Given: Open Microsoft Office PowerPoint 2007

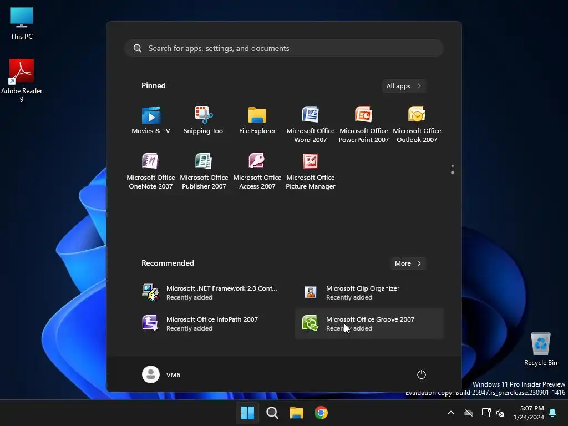Looking at the screenshot, I should 364,124.
